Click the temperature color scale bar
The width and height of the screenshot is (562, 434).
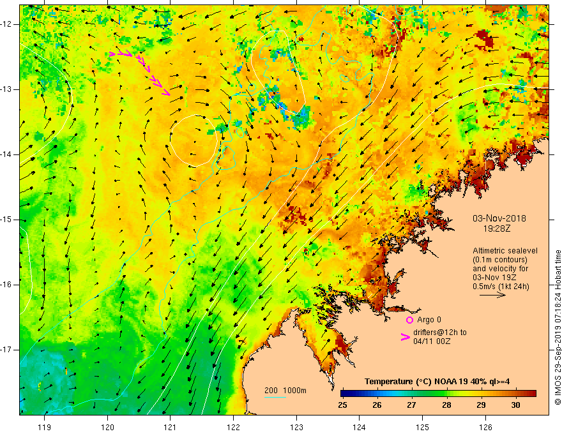(438, 394)
